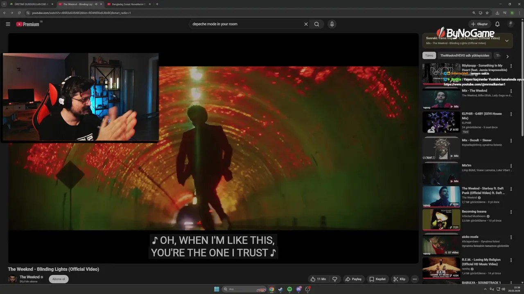
Task: Click the taskbar Ara search box
Action: [244, 289]
